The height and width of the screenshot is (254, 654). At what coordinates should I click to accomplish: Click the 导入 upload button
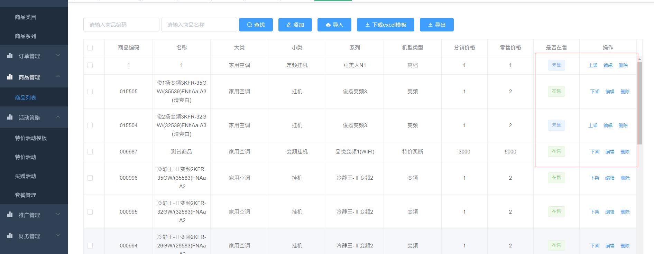coord(334,25)
